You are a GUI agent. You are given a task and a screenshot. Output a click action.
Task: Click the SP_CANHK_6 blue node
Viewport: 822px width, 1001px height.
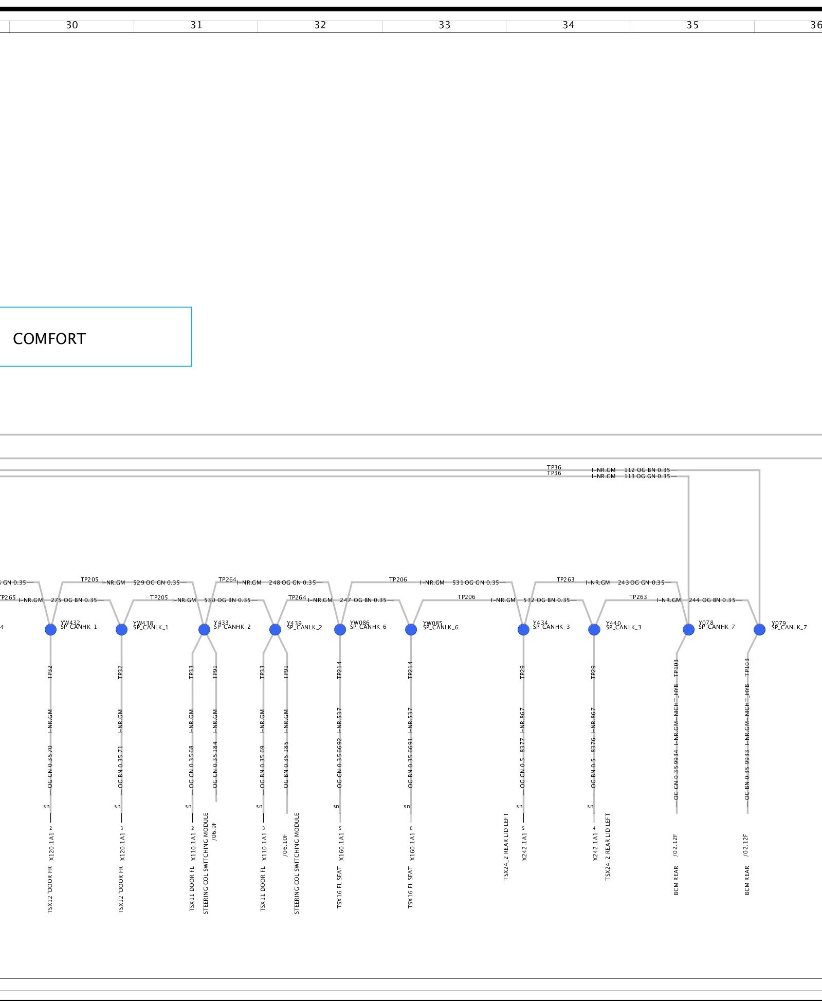tap(340, 629)
